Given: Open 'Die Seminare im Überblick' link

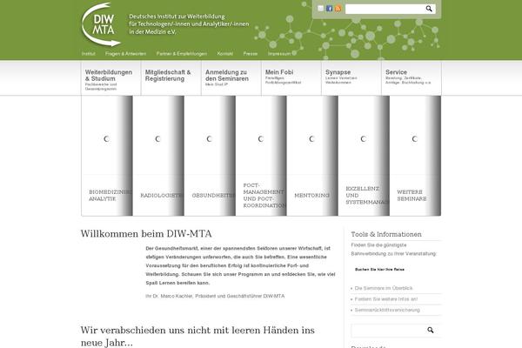Looking at the screenshot, I should pos(384,288).
